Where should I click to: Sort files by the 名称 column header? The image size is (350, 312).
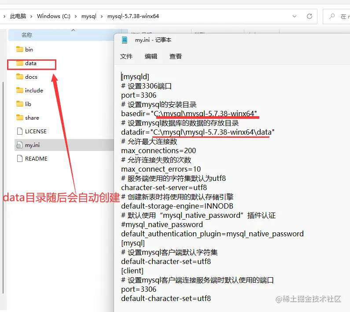tap(27, 35)
